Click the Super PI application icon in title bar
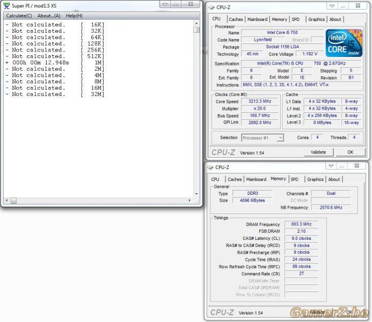 (6, 6)
